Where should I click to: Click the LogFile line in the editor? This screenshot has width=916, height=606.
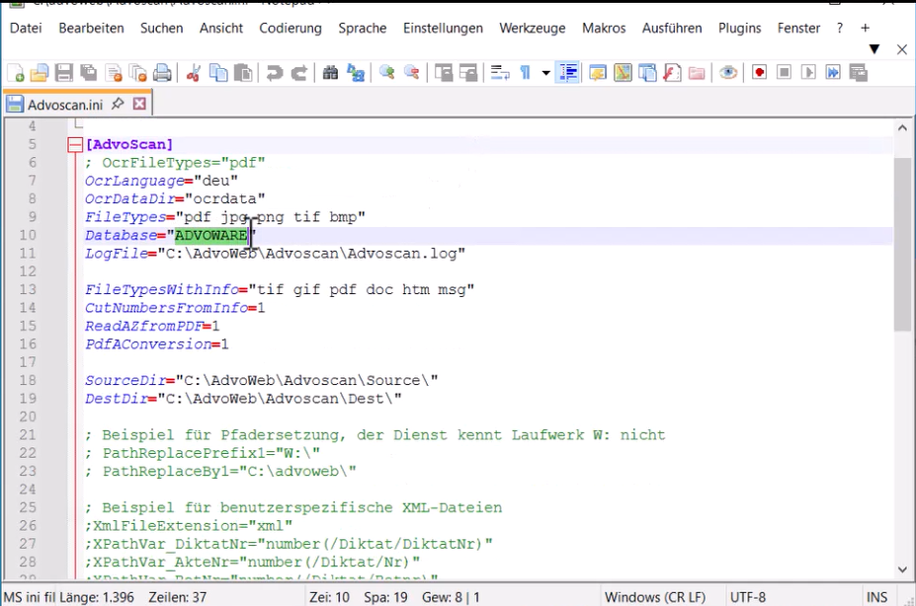275,253
